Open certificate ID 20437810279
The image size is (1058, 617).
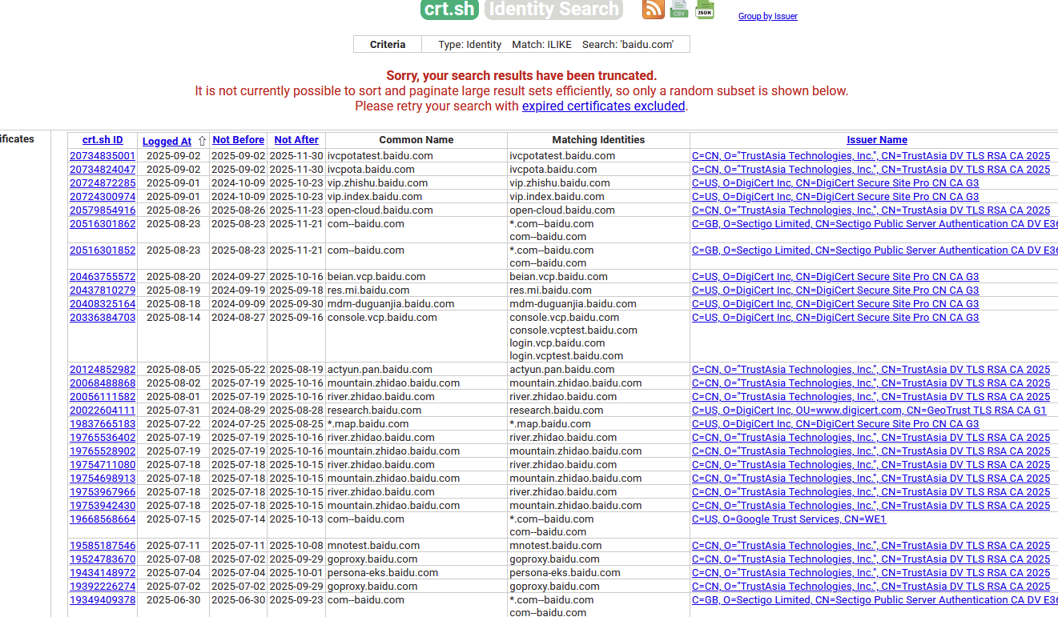[x=103, y=290]
